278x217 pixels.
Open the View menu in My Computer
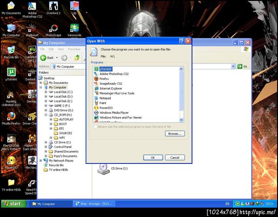click(61, 49)
